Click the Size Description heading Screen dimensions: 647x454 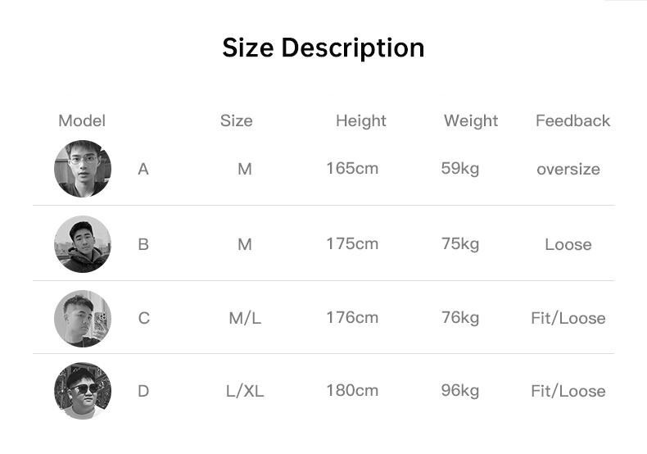pos(323,48)
